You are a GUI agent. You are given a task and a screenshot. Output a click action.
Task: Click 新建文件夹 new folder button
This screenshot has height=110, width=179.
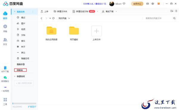[x=60, y=12]
